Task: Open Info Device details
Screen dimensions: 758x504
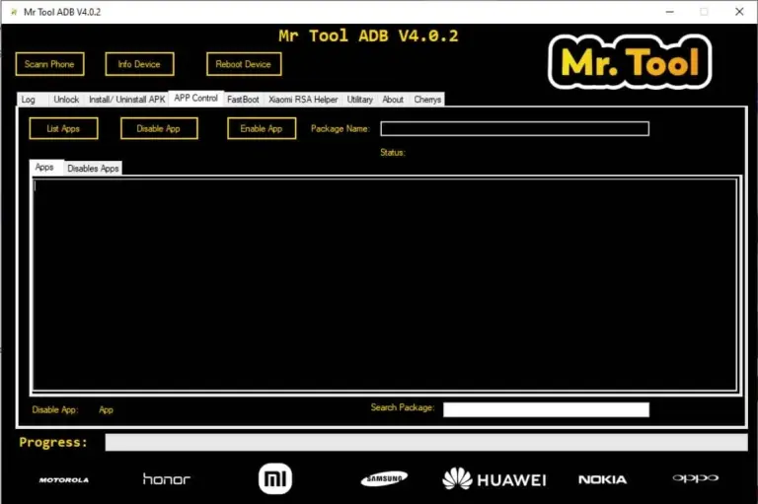Action: coord(139,64)
